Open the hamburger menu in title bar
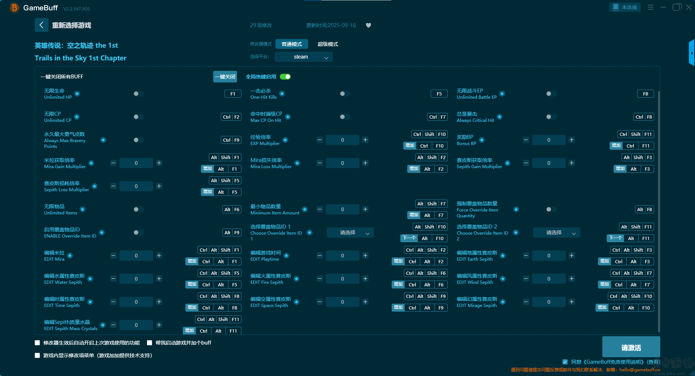695x376 pixels. pos(650,7)
